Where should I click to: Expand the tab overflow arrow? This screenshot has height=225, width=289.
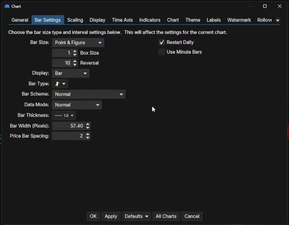(x=278, y=20)
